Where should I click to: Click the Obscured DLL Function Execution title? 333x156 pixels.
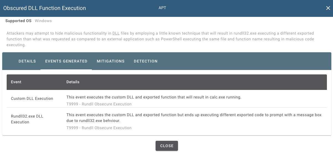(x=45, y=8)
